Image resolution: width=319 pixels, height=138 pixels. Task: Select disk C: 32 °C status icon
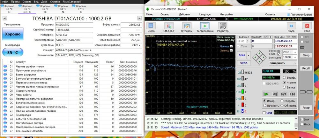point(2,6)
